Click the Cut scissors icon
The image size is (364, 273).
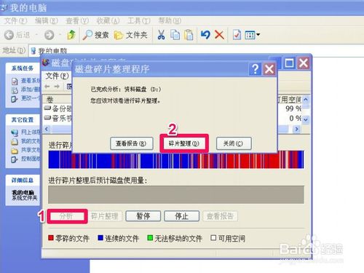[x=161, y=35]
